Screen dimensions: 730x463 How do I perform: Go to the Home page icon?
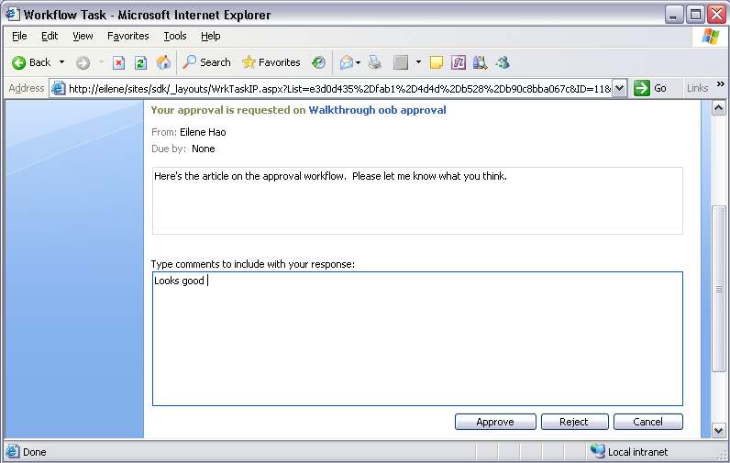[x=163, y=62]
